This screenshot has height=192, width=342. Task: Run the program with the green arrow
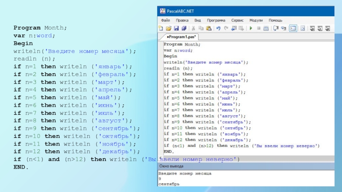tap(251, 28)
